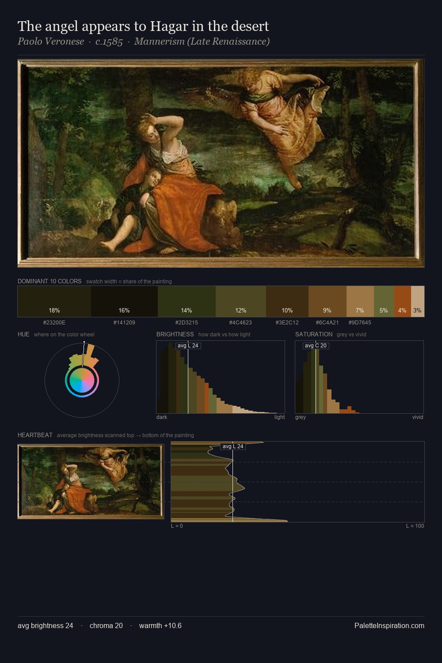442x663 pixels.
Task: Click 'chroma 20' in the footer
Action: tap(106, 625)
